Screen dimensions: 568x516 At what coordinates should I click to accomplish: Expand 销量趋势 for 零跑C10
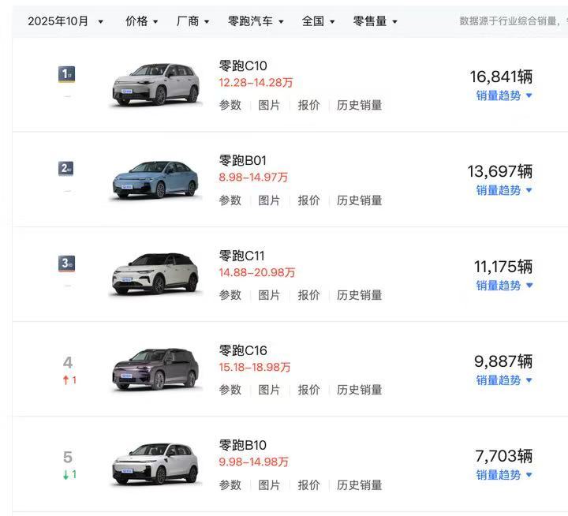[504, 95]
